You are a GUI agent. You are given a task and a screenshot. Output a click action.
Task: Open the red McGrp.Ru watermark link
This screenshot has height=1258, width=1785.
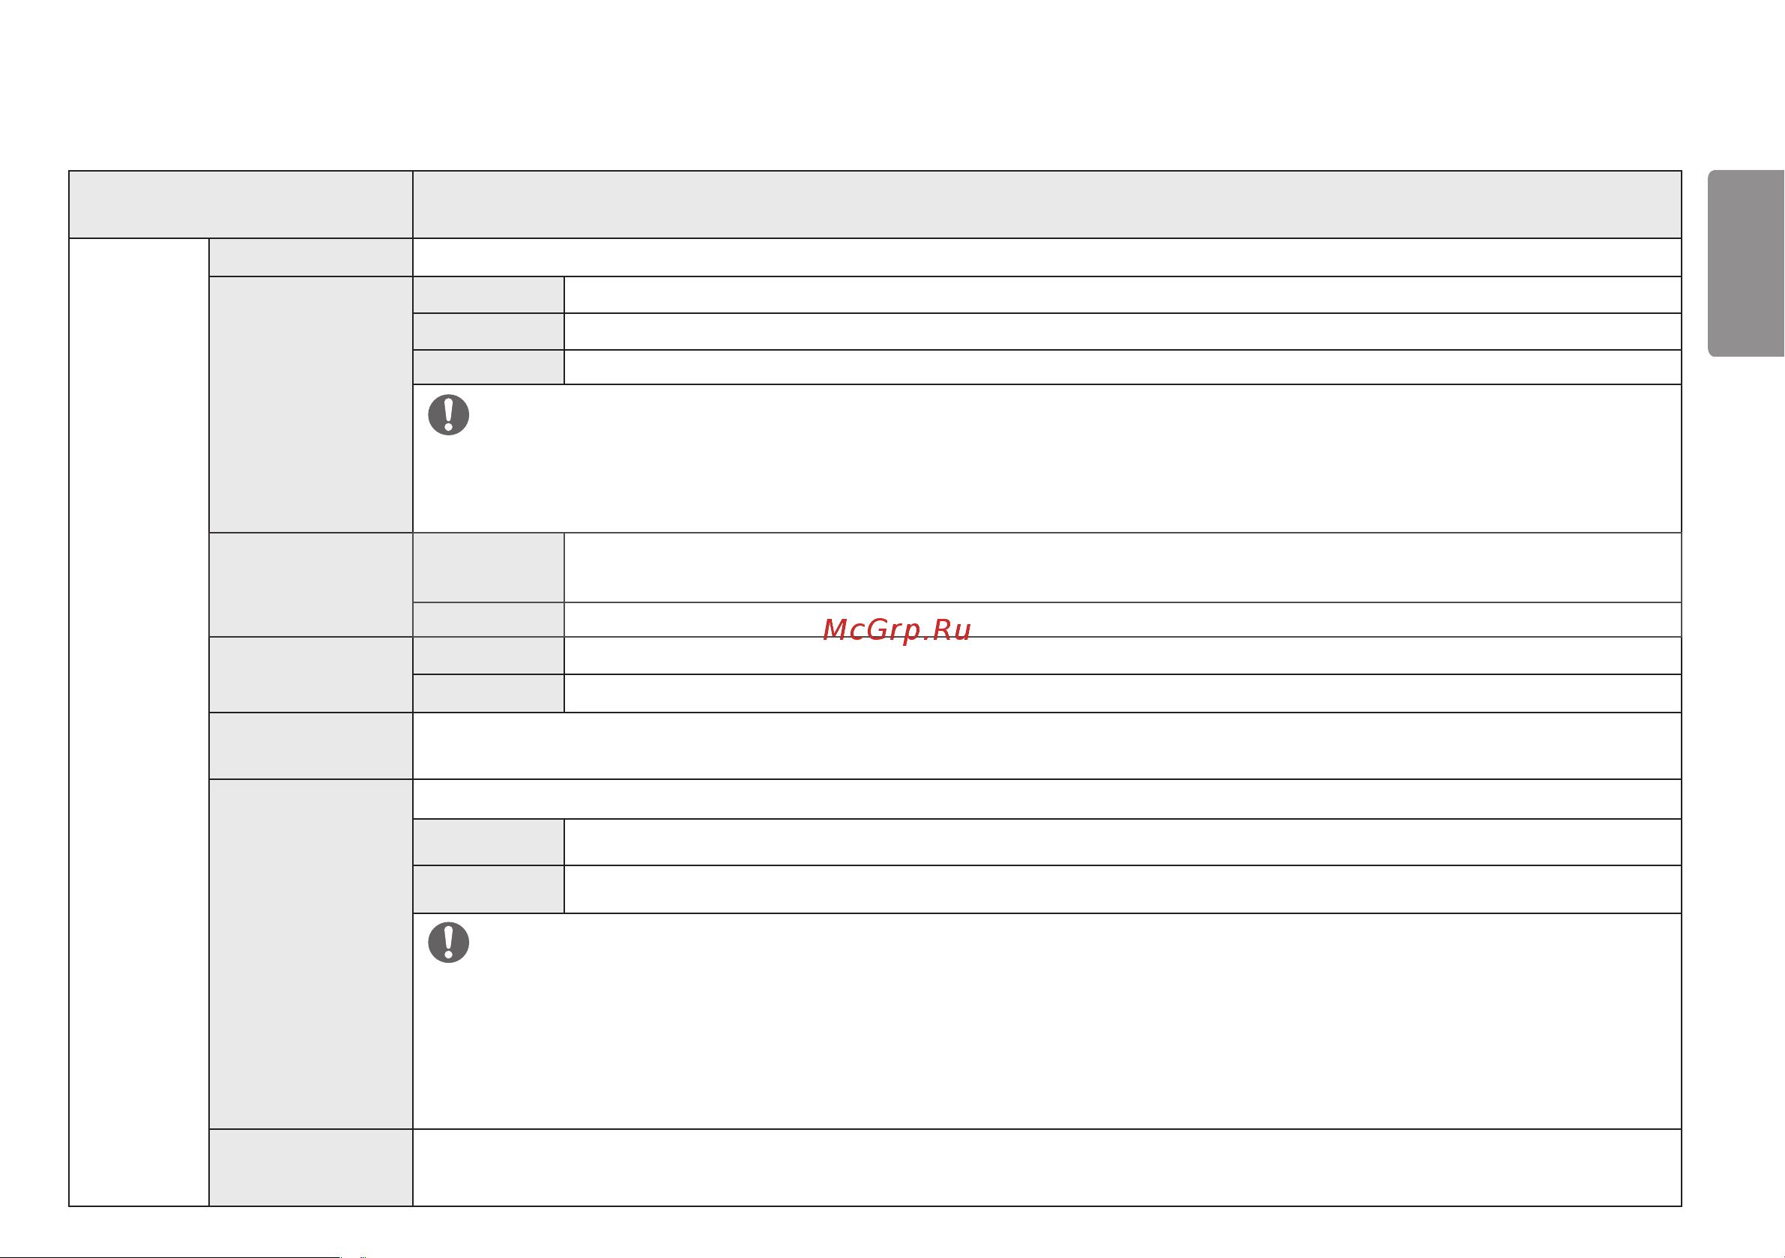tap(896, 629)
